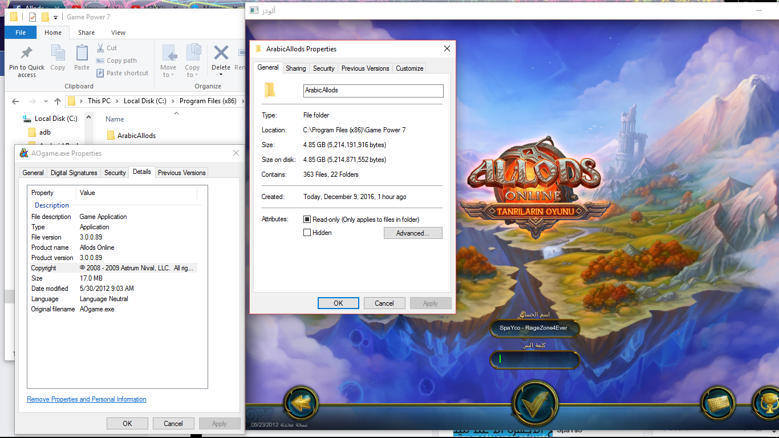Image resolution: width=779 pixels, height=438 pixels.
Task: Click game on-screen keyboard button
Action: point(718,403)
